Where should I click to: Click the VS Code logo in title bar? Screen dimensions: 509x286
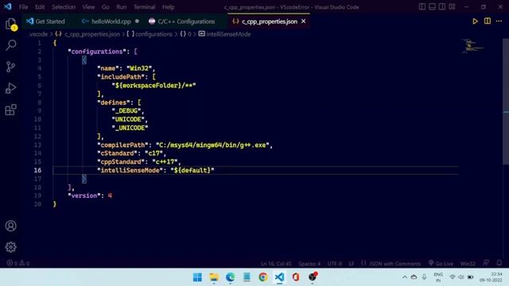click(8, 6)
